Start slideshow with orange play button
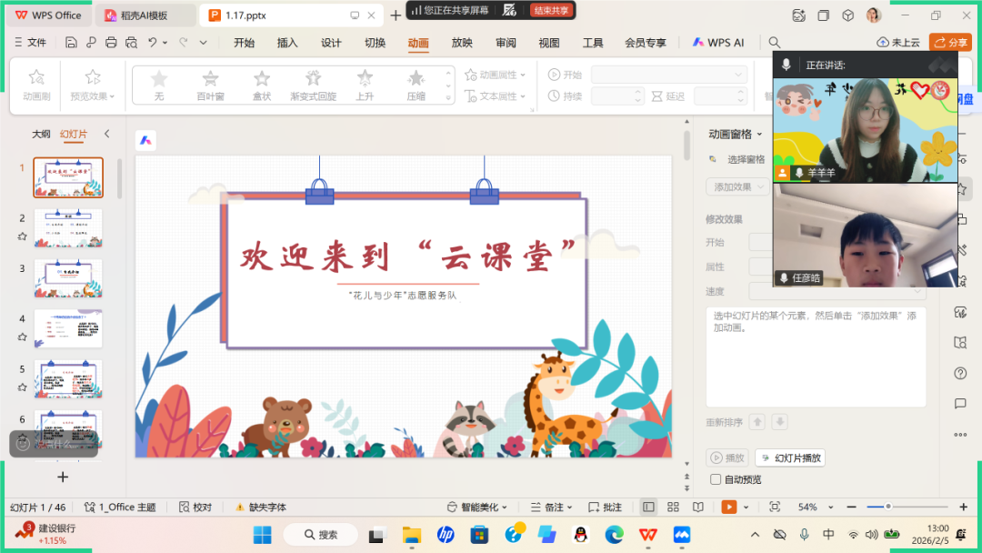Viewport: 982px width, 553px height. click(728, 507)
